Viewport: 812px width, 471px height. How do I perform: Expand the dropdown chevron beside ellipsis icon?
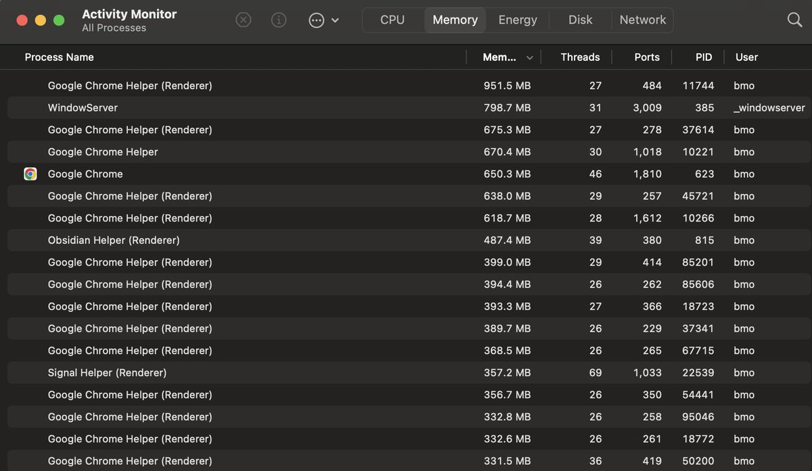coord(335,20)
